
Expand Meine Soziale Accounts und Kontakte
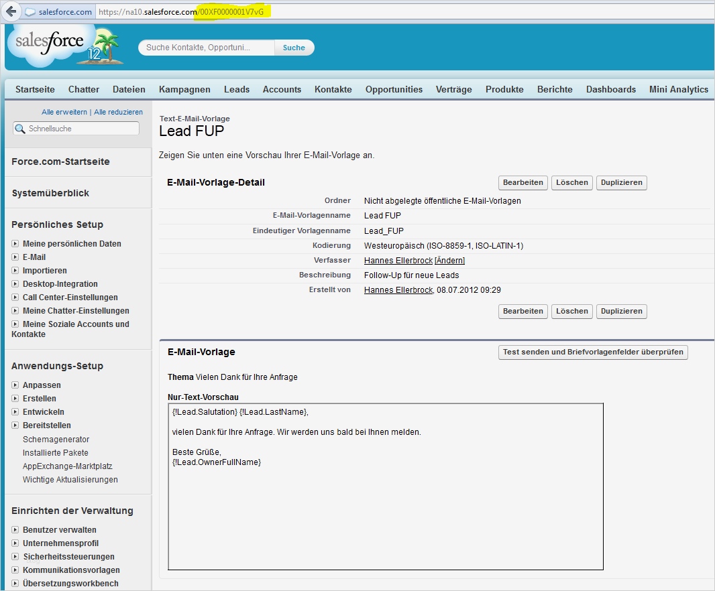coord(15,324)
